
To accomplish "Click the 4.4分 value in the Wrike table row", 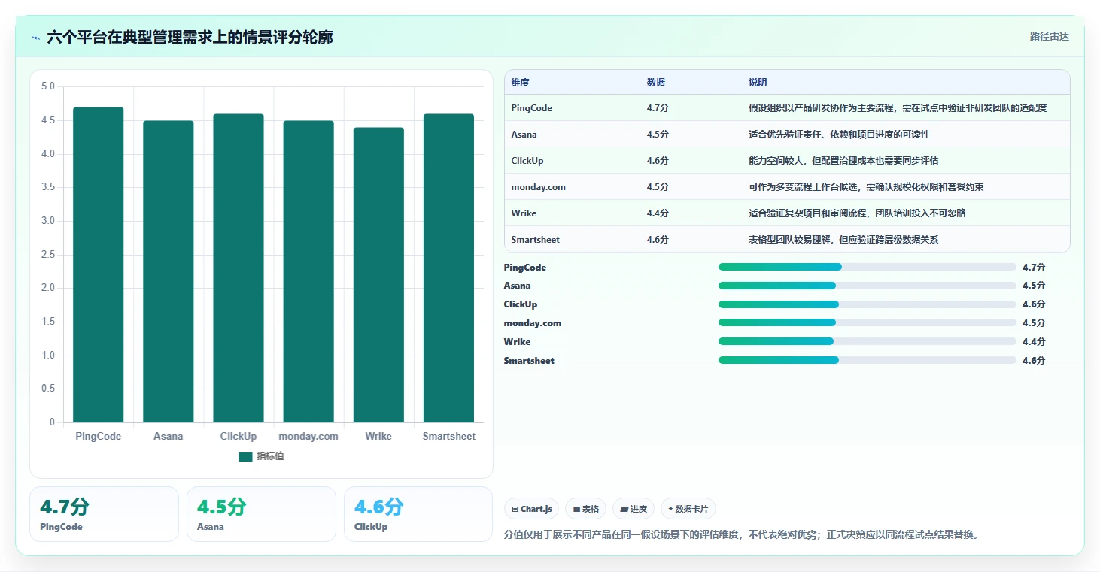I will coord(658,213).
